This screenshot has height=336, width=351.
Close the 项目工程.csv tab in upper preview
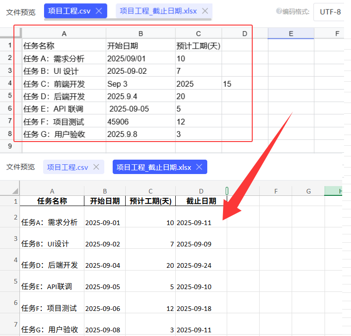tap(99, 11)
